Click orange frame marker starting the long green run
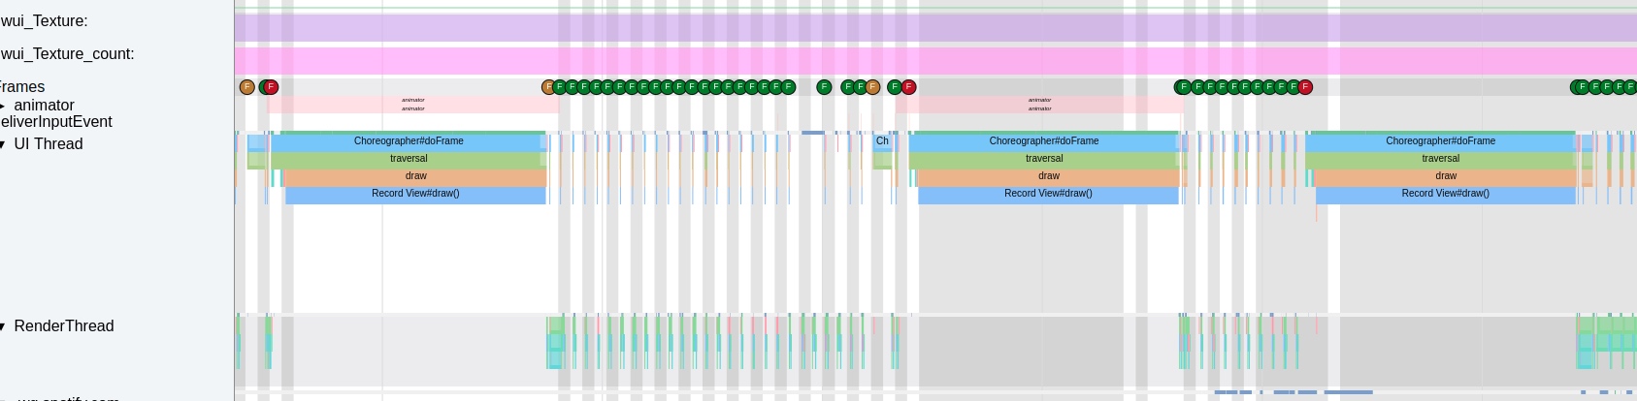This screenshot has width=1637, height=401. 548,87
